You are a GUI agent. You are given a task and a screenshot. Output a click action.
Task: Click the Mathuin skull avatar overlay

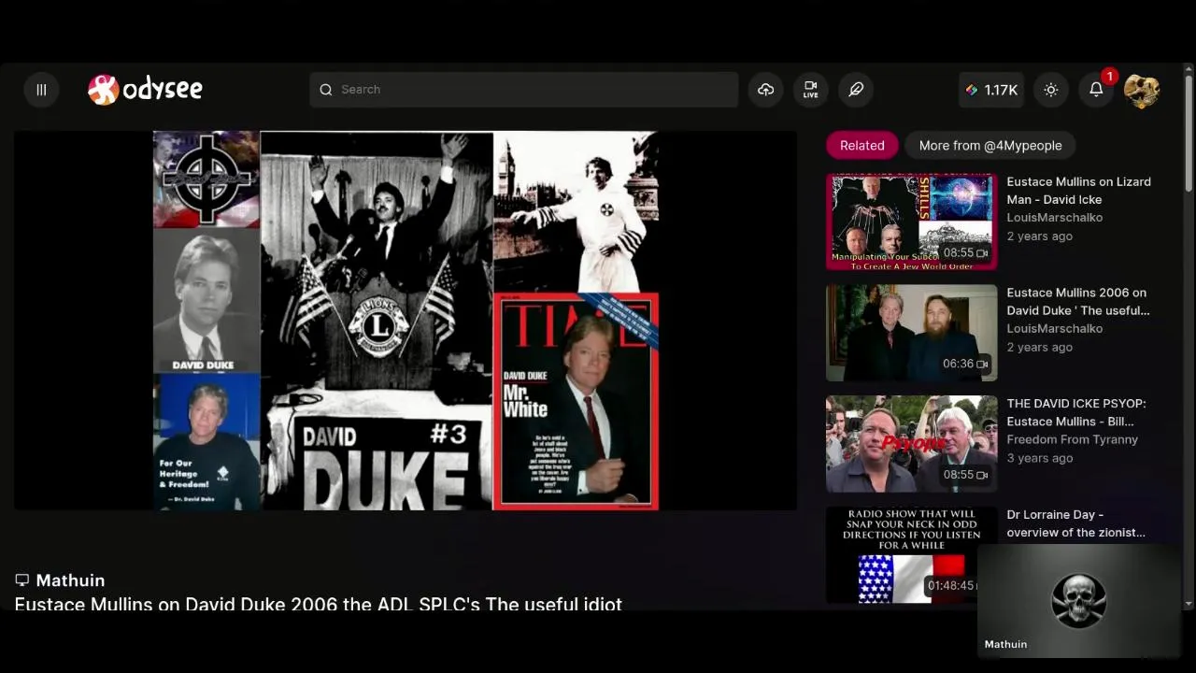tap(1078, 599)
